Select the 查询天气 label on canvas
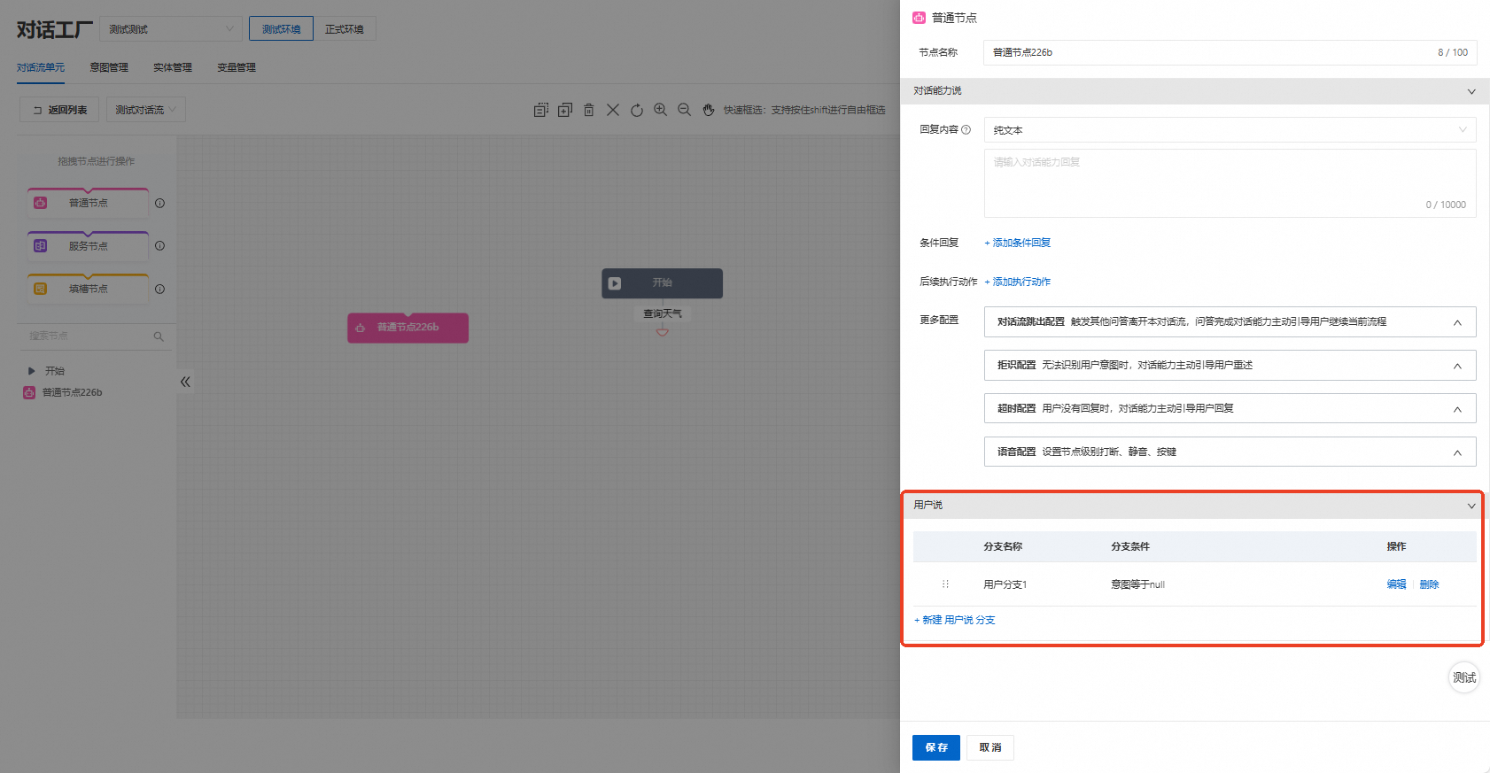The width and height of the screenshot is (1490, 773). 662,313
